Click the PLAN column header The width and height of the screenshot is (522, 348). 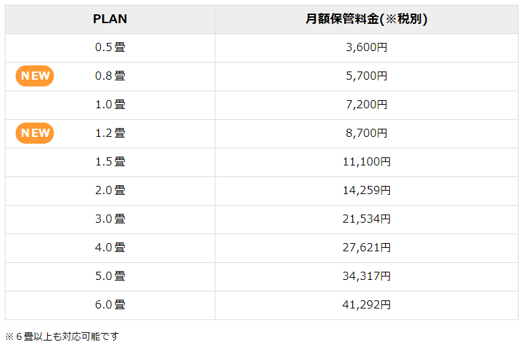point(110,19)
